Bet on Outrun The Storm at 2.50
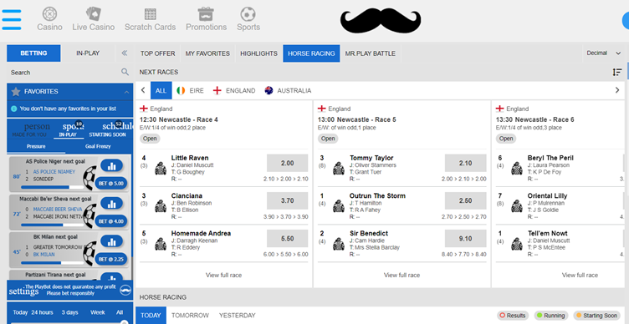The height and width of the screenshot is (324, 629). click(x=465, y=200)
